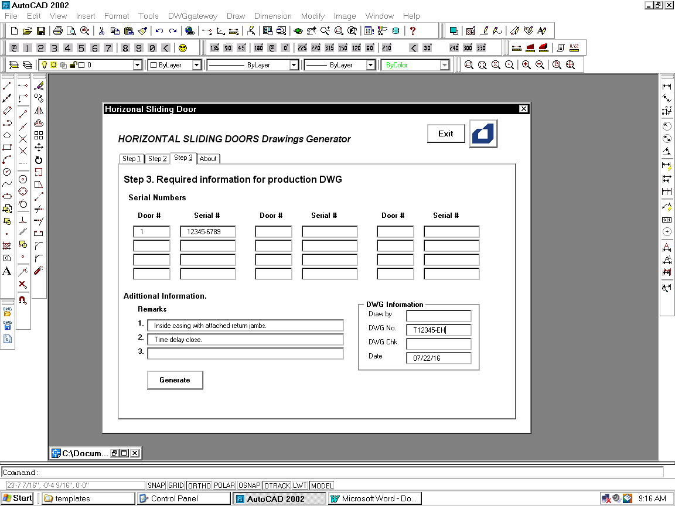The height and width of the screenshot is (506, 675).
Task: Open the Dimension menu
Action: pos(272,16)
